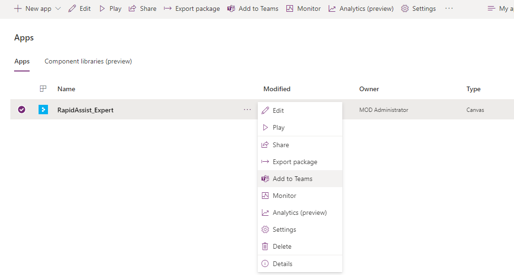Click the Monitor icon in top toolbar
Viewport: 514px width, 275px height.
point(290,8)
